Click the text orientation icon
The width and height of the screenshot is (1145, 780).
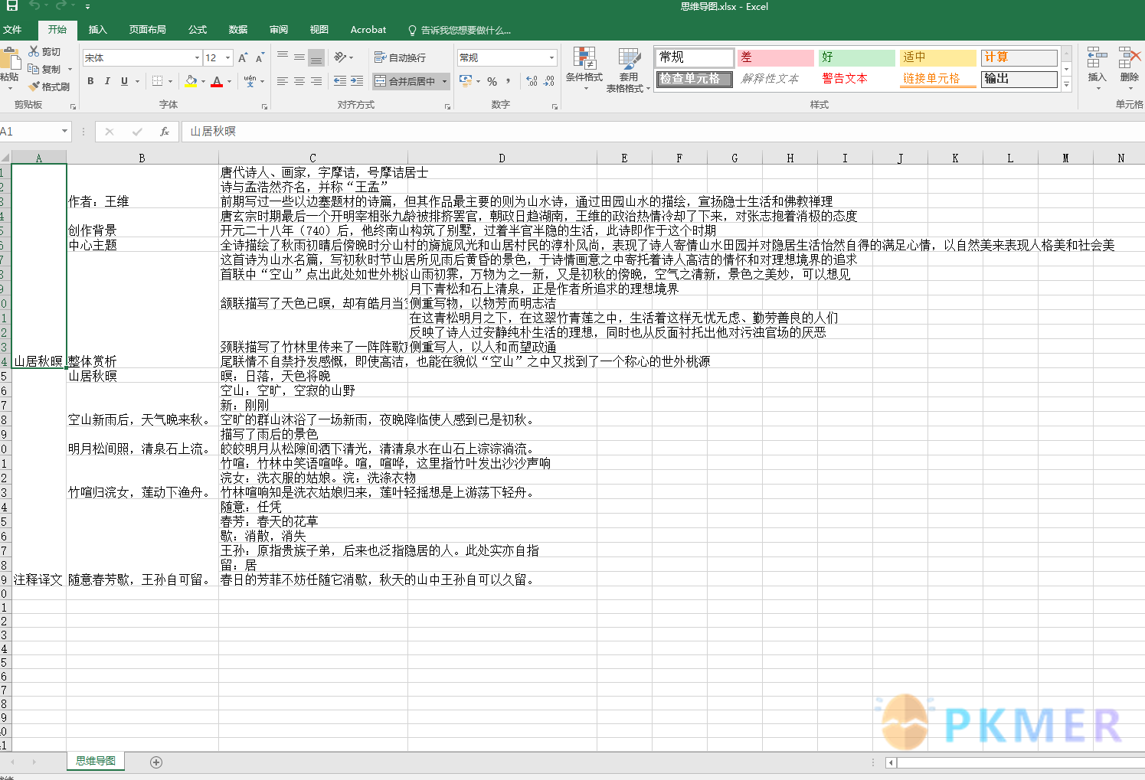[x=341, y=57]
